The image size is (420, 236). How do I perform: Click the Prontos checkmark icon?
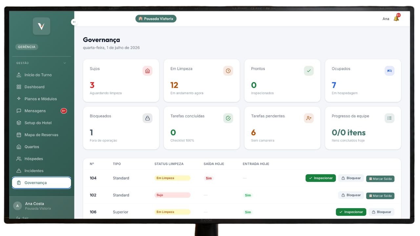click(x=309, y=71)
